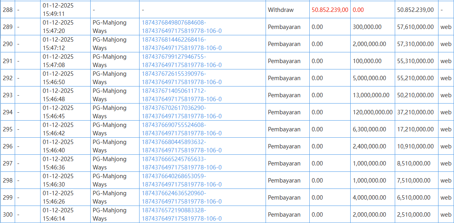454x223 pixels.
Task: Click the transaction link in row 291
Action: tap(182, 61)
